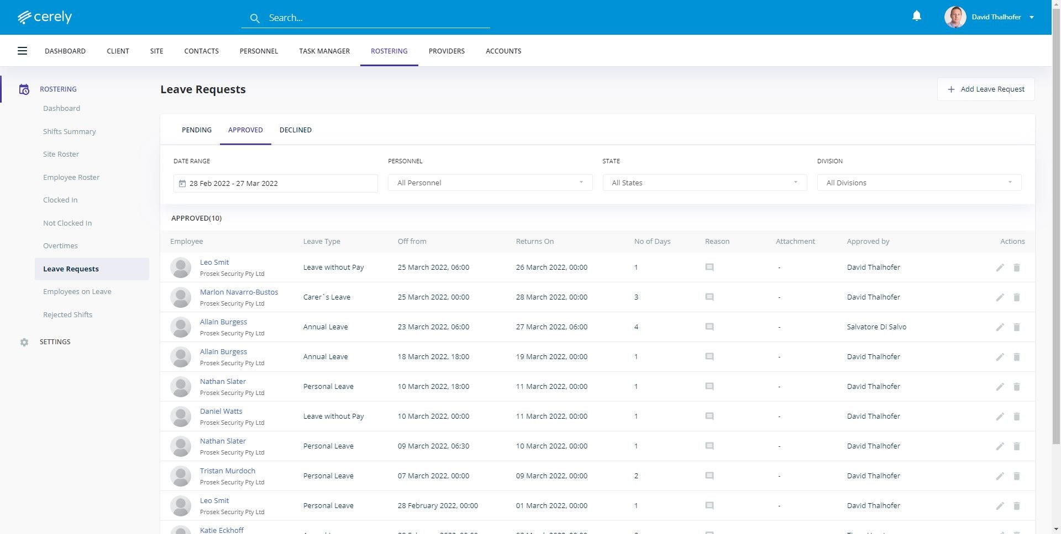View reason for Allain Burgess's Annual Leave

click(710, 327)
